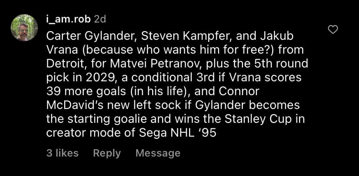Image resolution: width=359 pixels, height=176 pixels.
Task: Click Sega NHL '95 at the comment's end
Action: [x=177, y=132]
